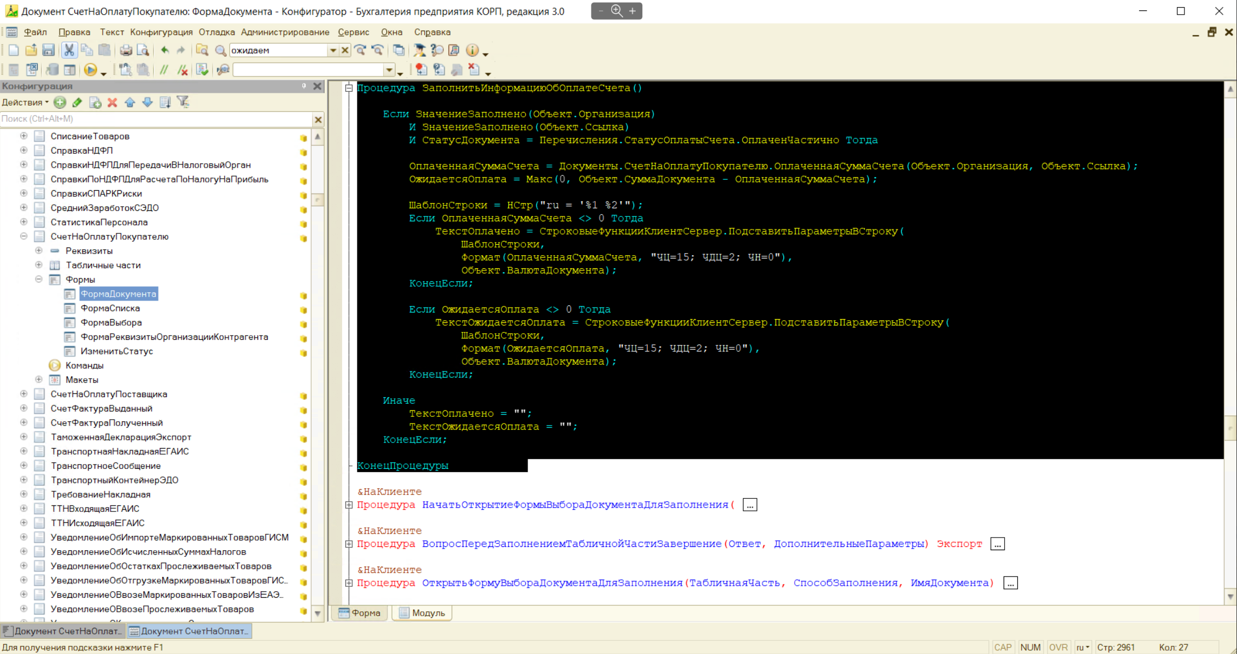Toggle OVR overwrite mode indicator

tap(1058, 647)
